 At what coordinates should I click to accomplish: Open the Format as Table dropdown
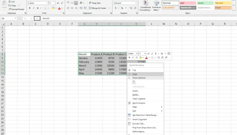(x=156, y=6)
